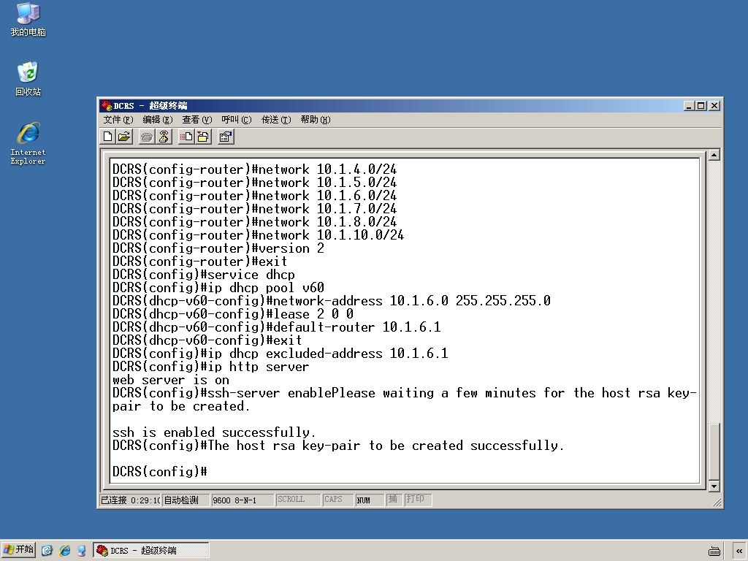Image resolution: width=748 pixels, height=561 pixels.
Task: Expand the system tray chevron
Action: [739, 551]
